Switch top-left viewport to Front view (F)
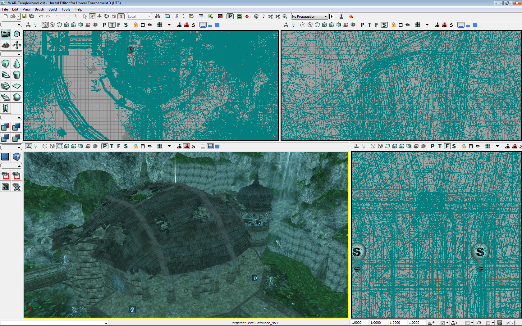The width and height of the screenshot is (522, 326). click(x=119, y=25)
